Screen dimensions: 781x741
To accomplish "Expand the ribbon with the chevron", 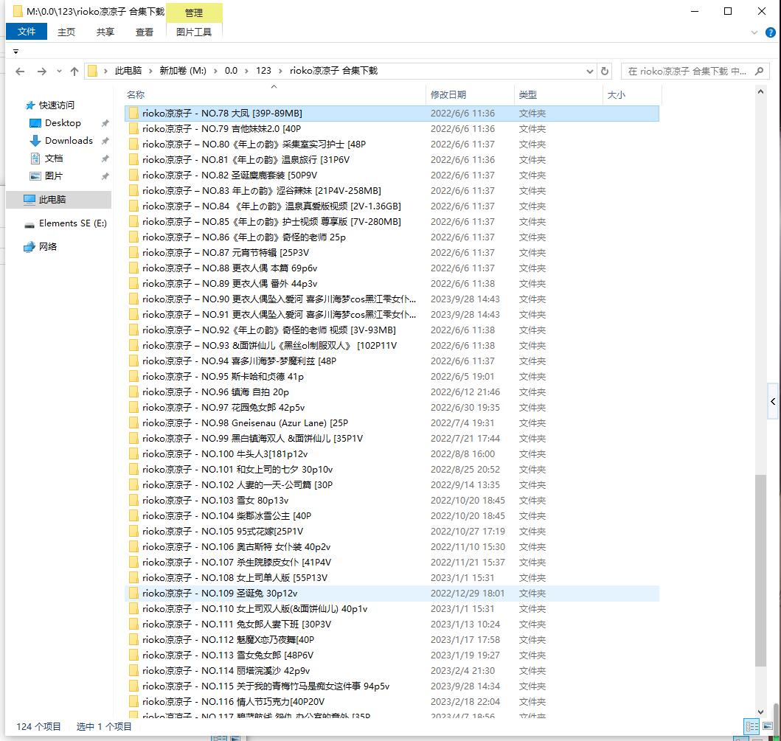I will pos(754,32).
